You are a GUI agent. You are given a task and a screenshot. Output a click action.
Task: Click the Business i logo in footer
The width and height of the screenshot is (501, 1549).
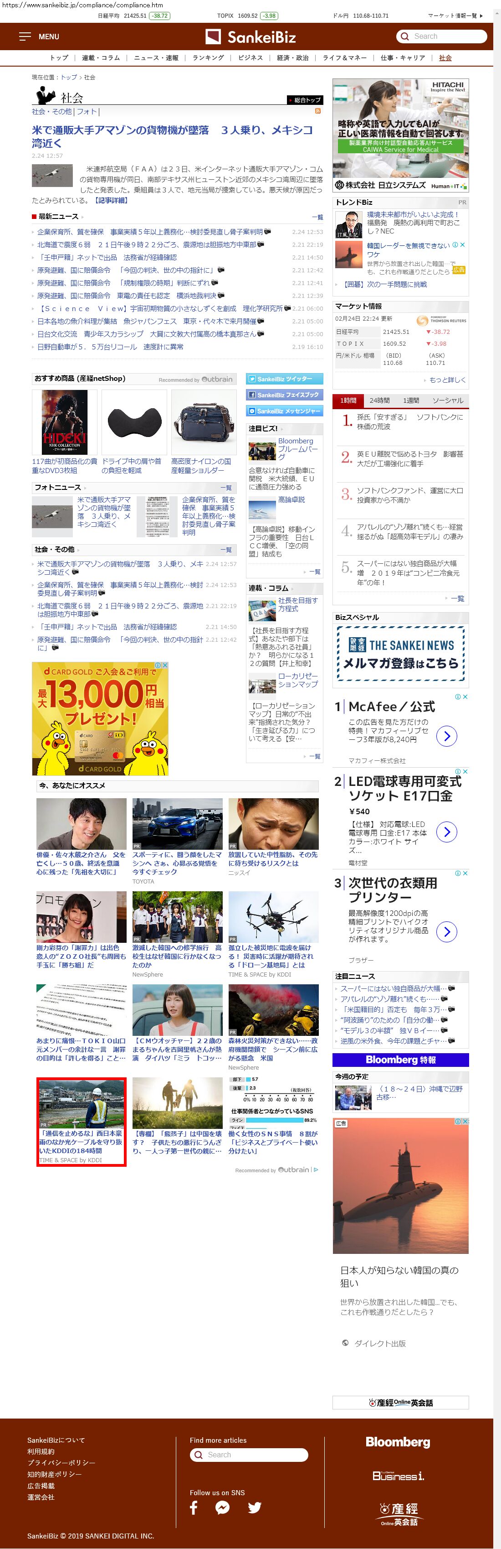[398, 1475]
